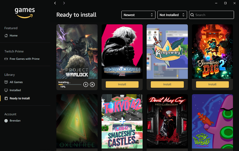Open Devil May Cry HD Collection cover

point(167,121)
